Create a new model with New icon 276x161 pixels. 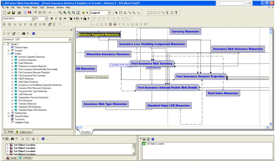pos(5,13)
